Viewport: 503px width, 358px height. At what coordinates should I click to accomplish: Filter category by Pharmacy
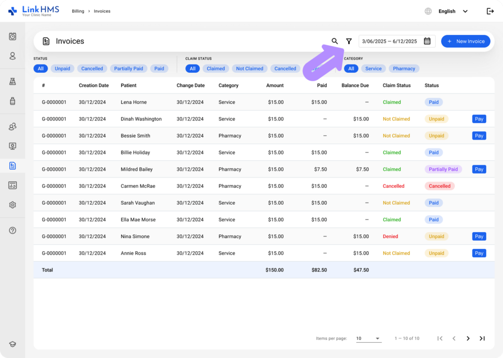pyautogui.click(x=404, y=68)
